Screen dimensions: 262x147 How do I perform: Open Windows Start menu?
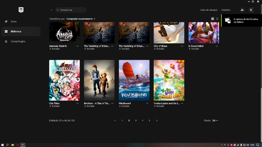(x=2, y=145)
